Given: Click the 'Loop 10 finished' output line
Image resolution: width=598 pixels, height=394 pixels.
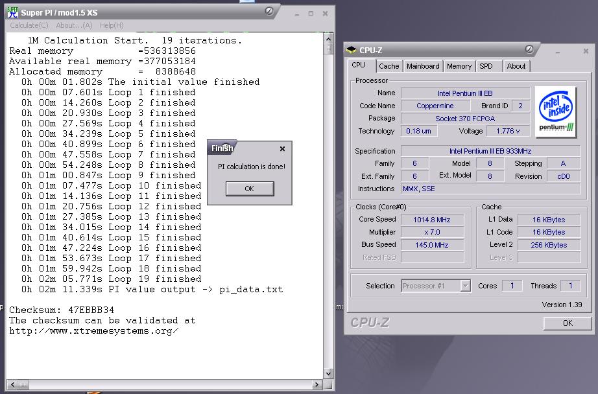Looking at the screenshot, I should (x=112, y=185).
